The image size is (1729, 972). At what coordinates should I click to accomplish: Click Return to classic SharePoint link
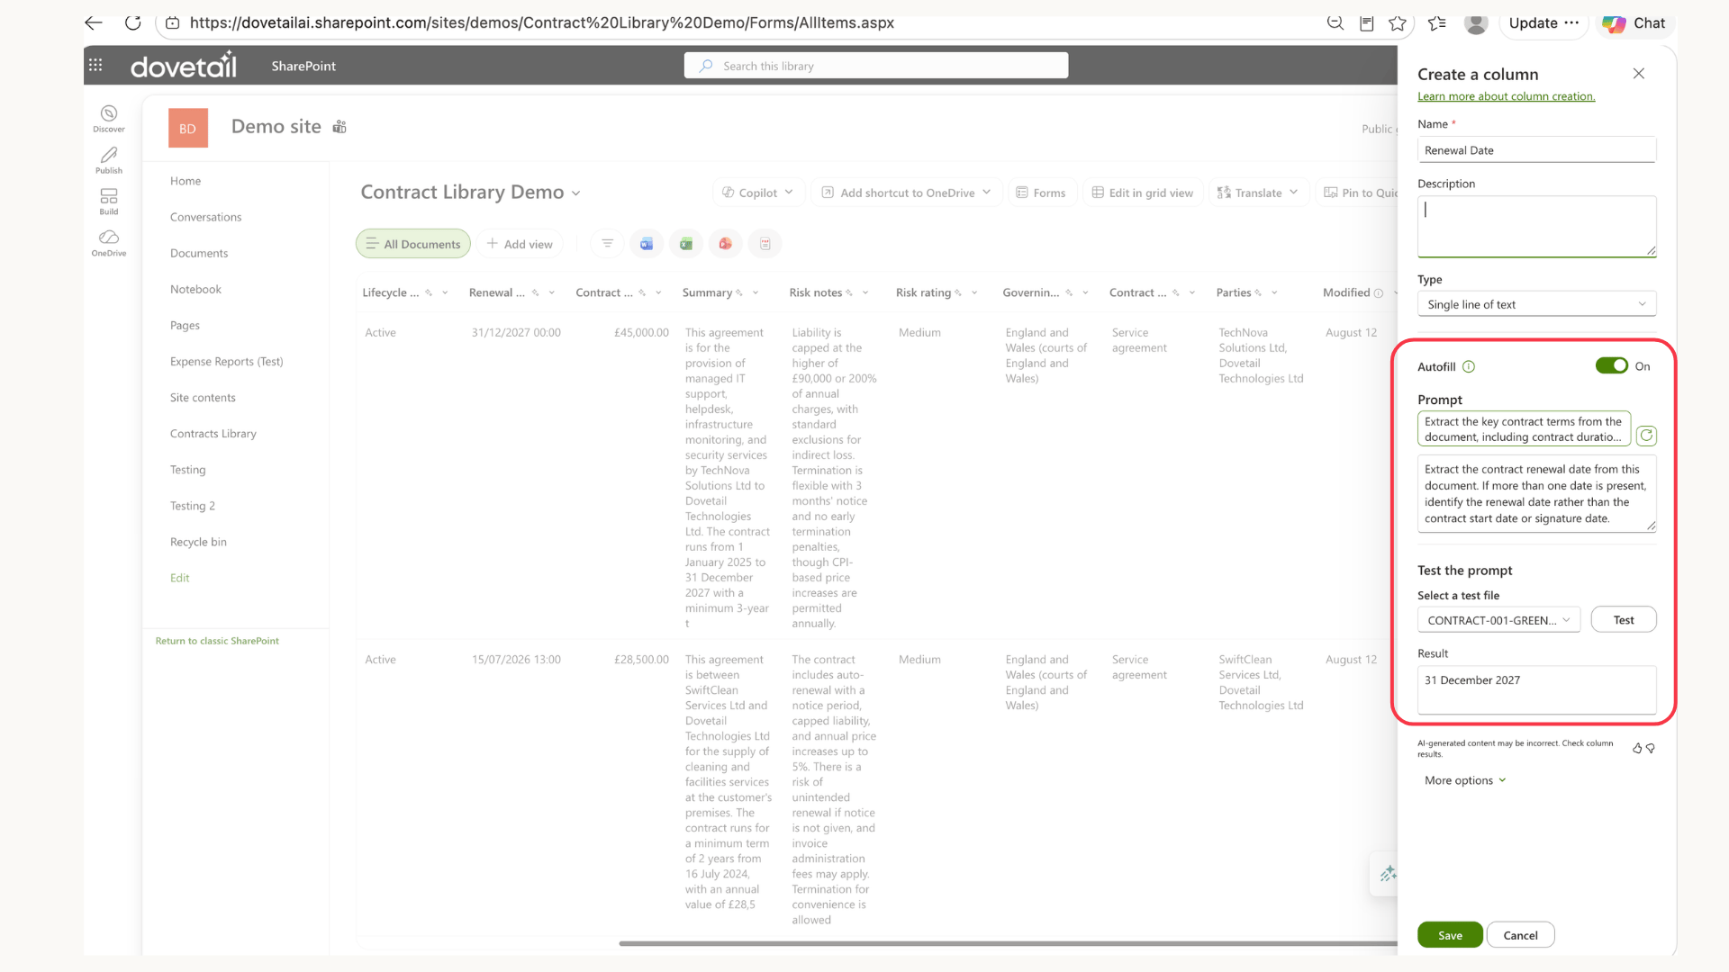point(217,641)
